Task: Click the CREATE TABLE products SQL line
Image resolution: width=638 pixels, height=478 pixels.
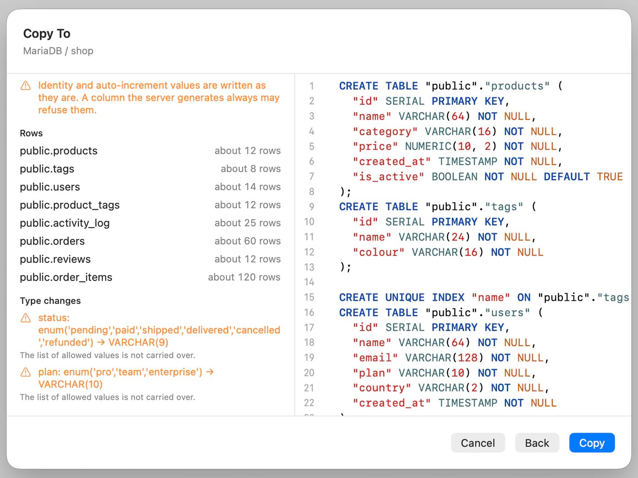Action: (x=451, y=86)
